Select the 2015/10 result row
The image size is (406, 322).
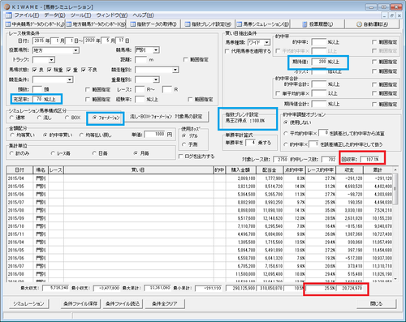[x=200, y=226]
